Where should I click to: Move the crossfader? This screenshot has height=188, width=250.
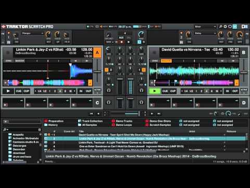pos(139,114)
